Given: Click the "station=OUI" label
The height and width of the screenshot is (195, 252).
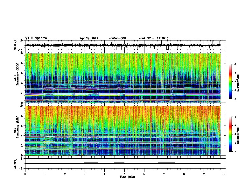Looking at the screenshot, I should pos(118,38).
